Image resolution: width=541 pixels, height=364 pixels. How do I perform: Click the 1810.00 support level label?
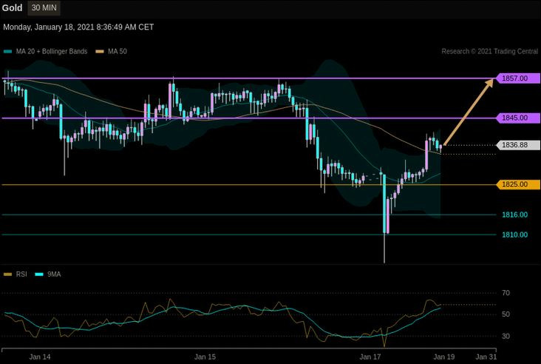(514, 235)
